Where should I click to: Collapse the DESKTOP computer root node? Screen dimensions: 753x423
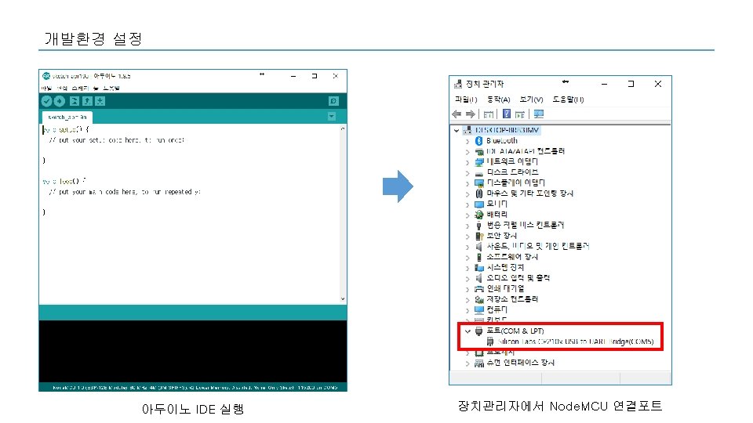pos(457,130)
